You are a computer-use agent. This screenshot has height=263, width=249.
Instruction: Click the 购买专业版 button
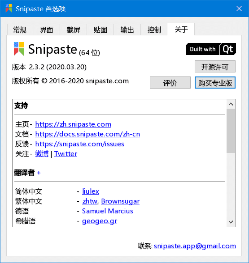click(215, 82)
